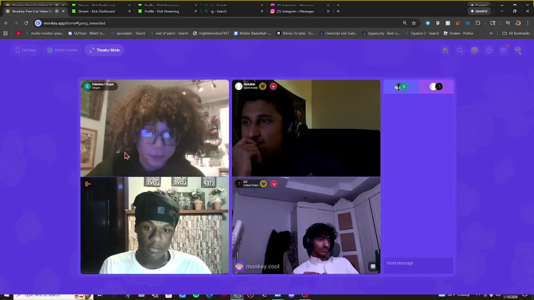Image resolution: width=534 pixels, height=300 pixels.
Task: Open the bypass.city - Best Li... bookmark
Action: tap(381, 33)
